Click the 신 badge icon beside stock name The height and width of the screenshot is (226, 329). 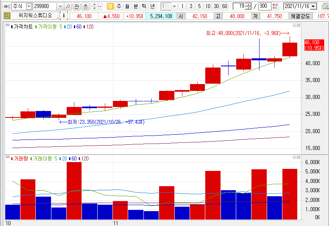coord(7,16)
